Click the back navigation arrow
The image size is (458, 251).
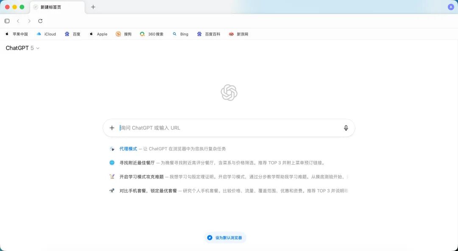point(18,21)
